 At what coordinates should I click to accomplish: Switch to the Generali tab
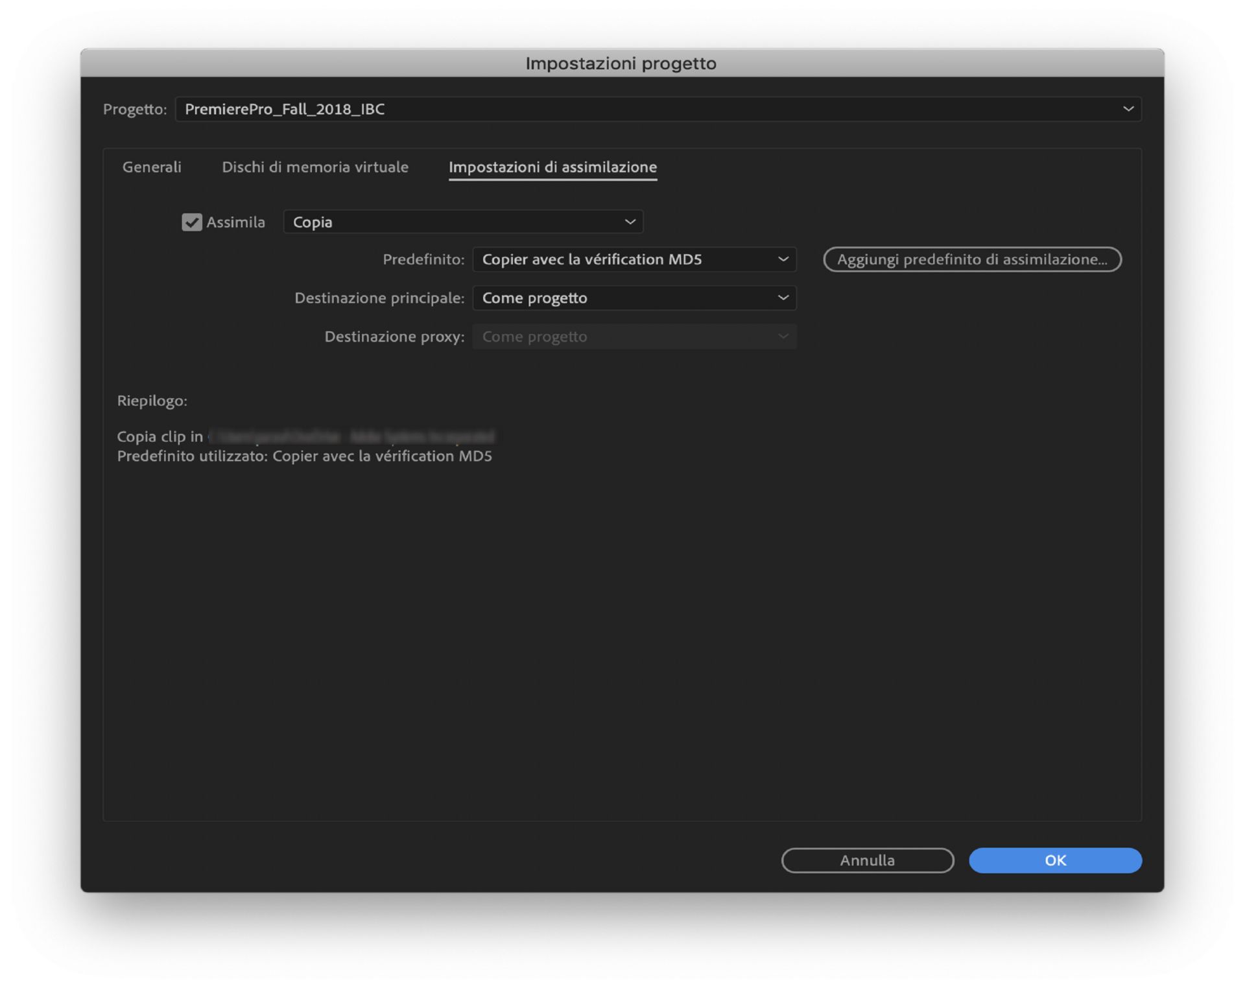(152, 167)
